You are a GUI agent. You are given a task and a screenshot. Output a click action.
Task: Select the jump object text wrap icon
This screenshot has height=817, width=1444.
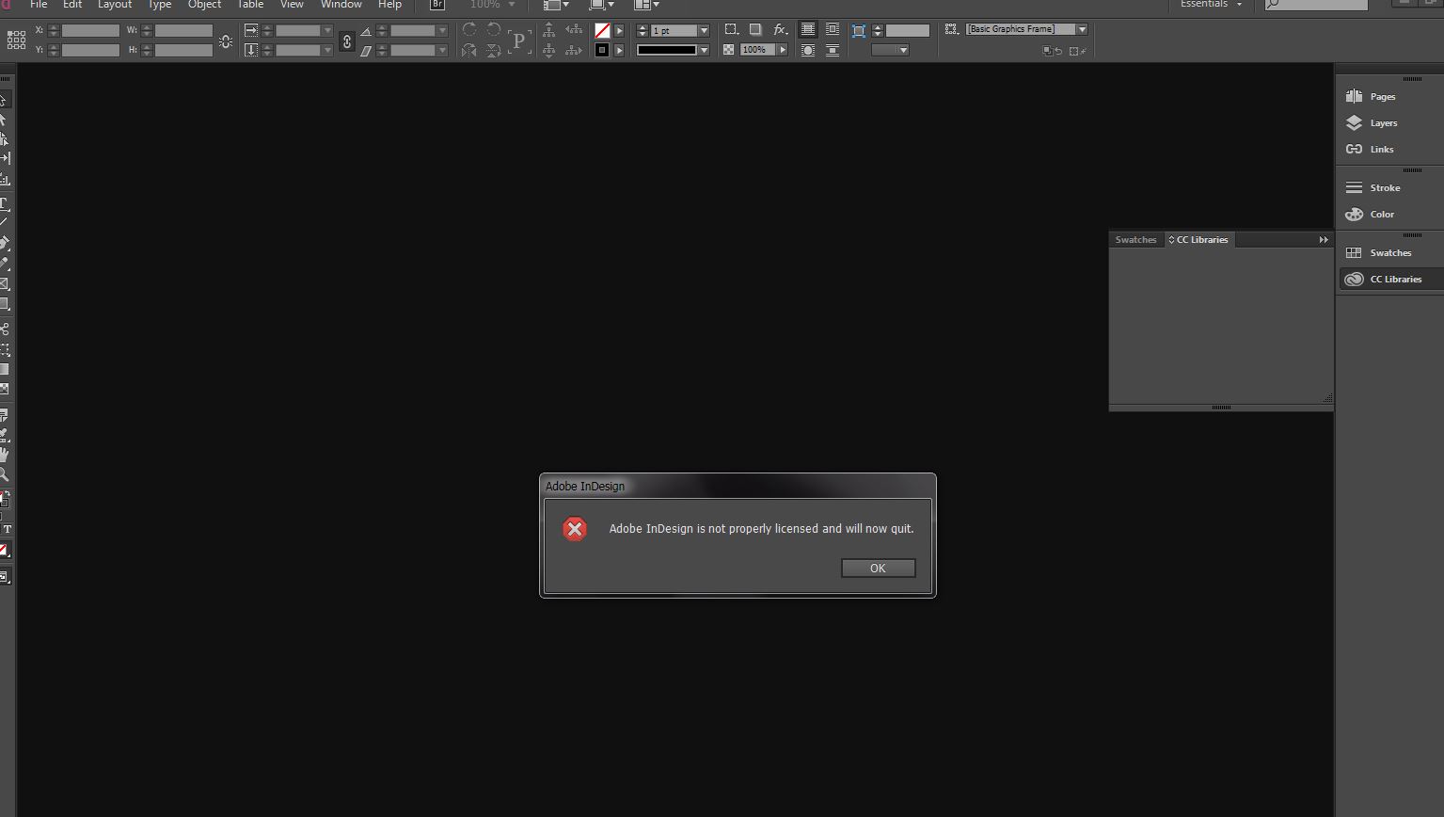pyautogui.click(x=833, y=50)
